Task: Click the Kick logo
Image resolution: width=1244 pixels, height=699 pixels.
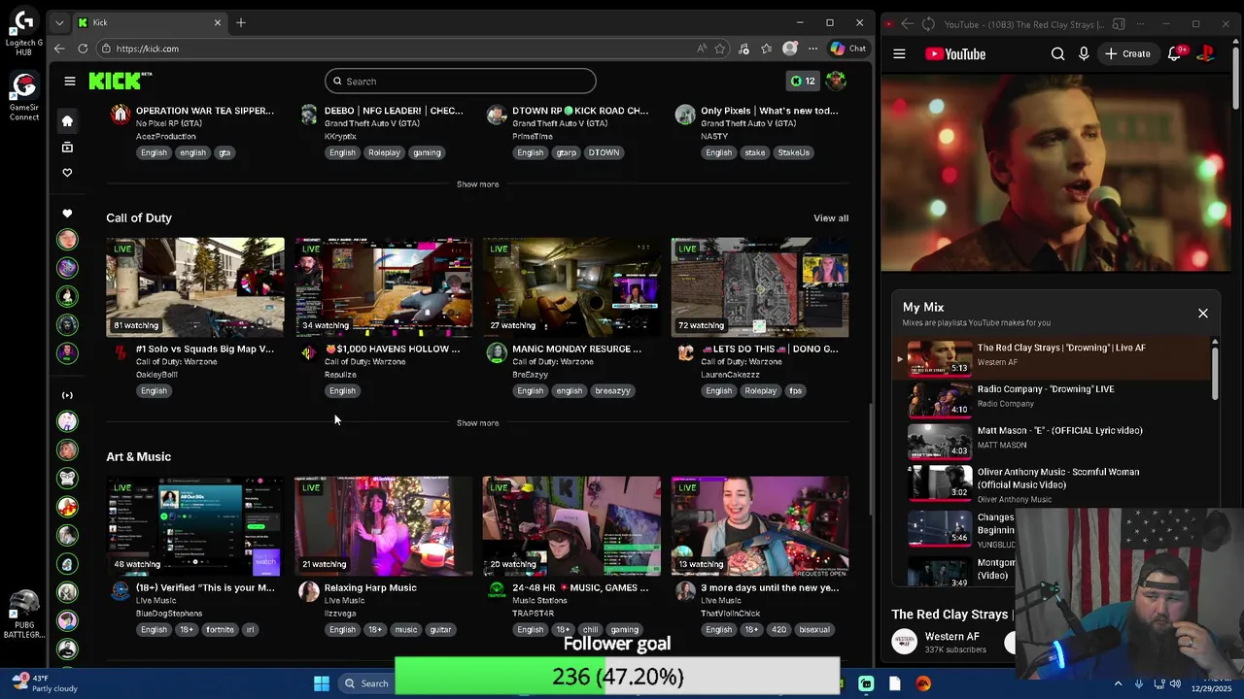Action: tap(121, 81)
